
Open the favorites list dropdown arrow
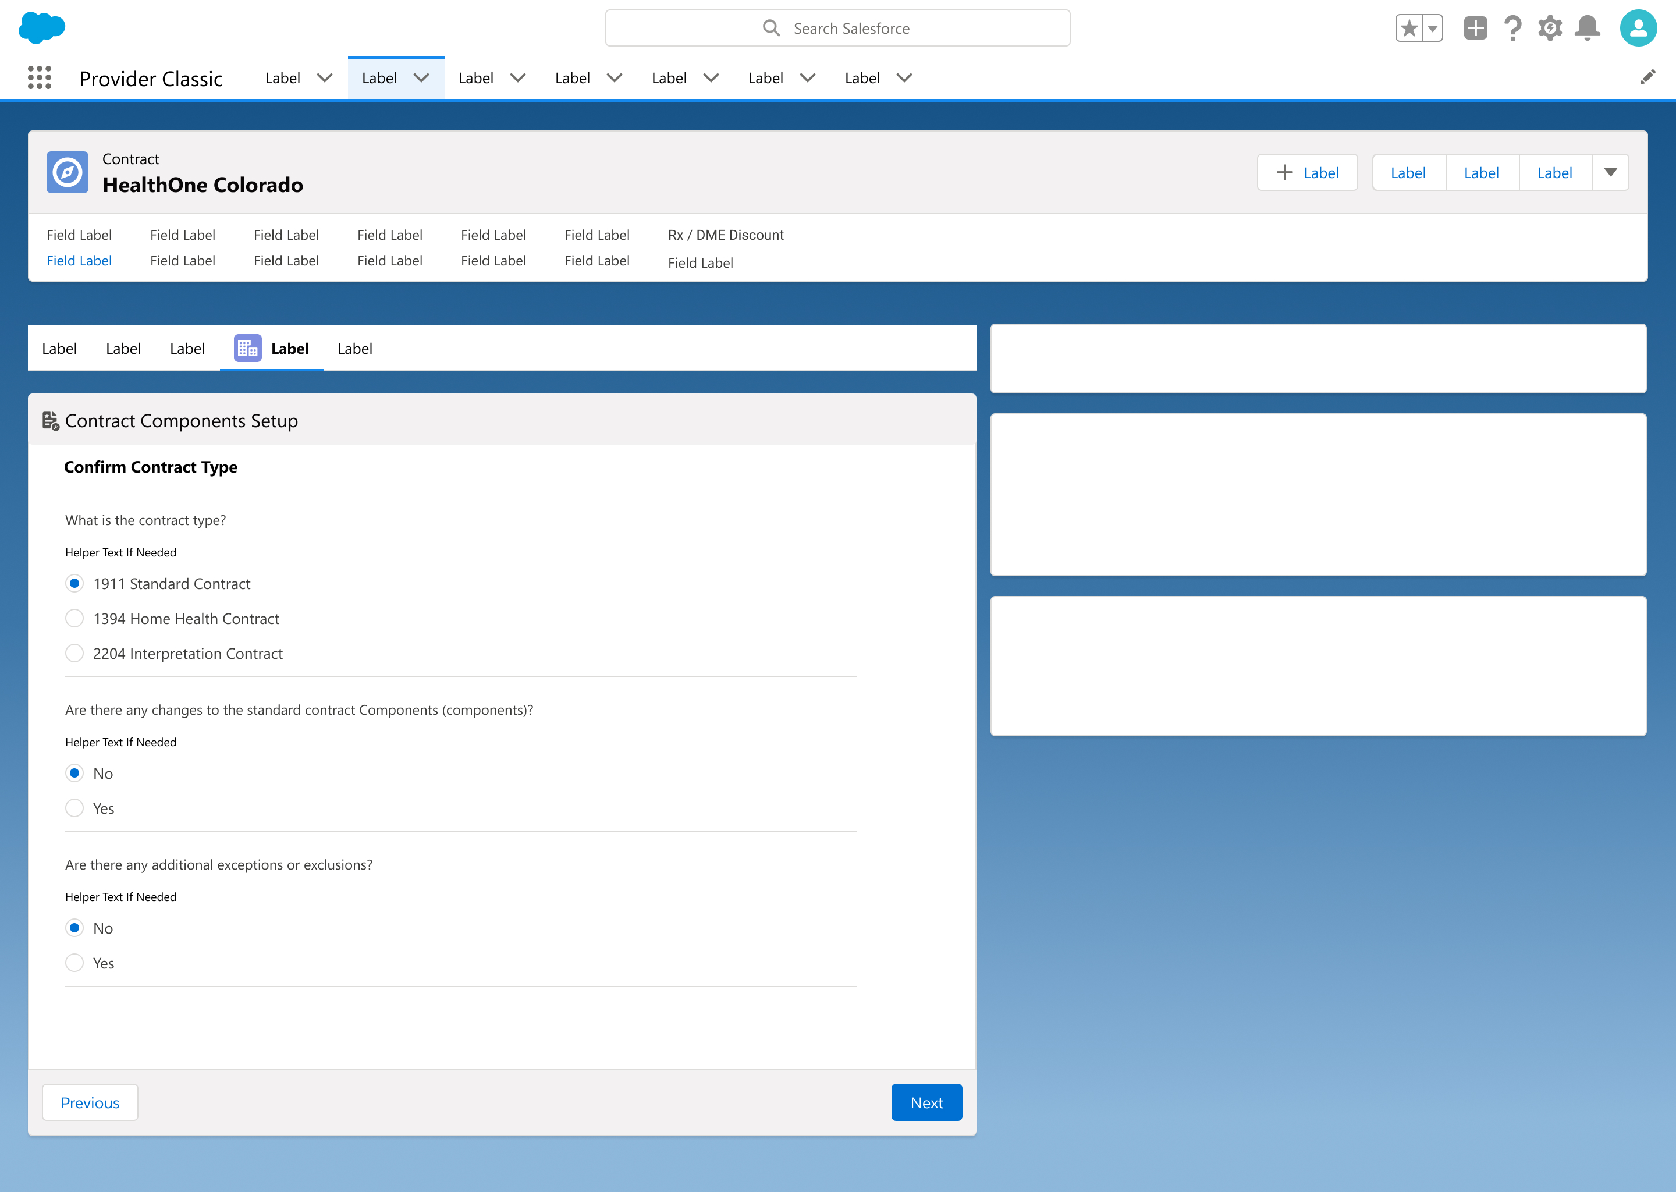1431,28
